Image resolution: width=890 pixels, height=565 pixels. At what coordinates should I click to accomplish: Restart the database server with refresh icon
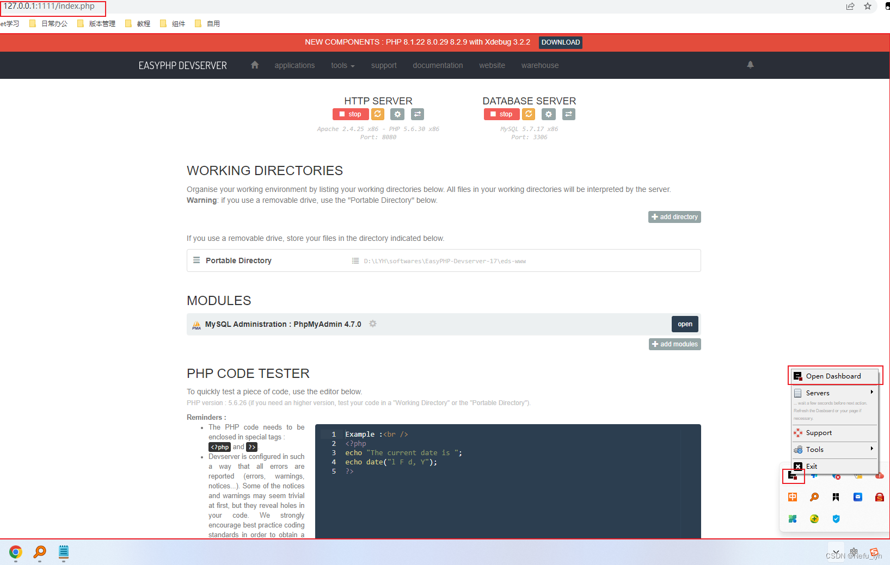(529, 114)
